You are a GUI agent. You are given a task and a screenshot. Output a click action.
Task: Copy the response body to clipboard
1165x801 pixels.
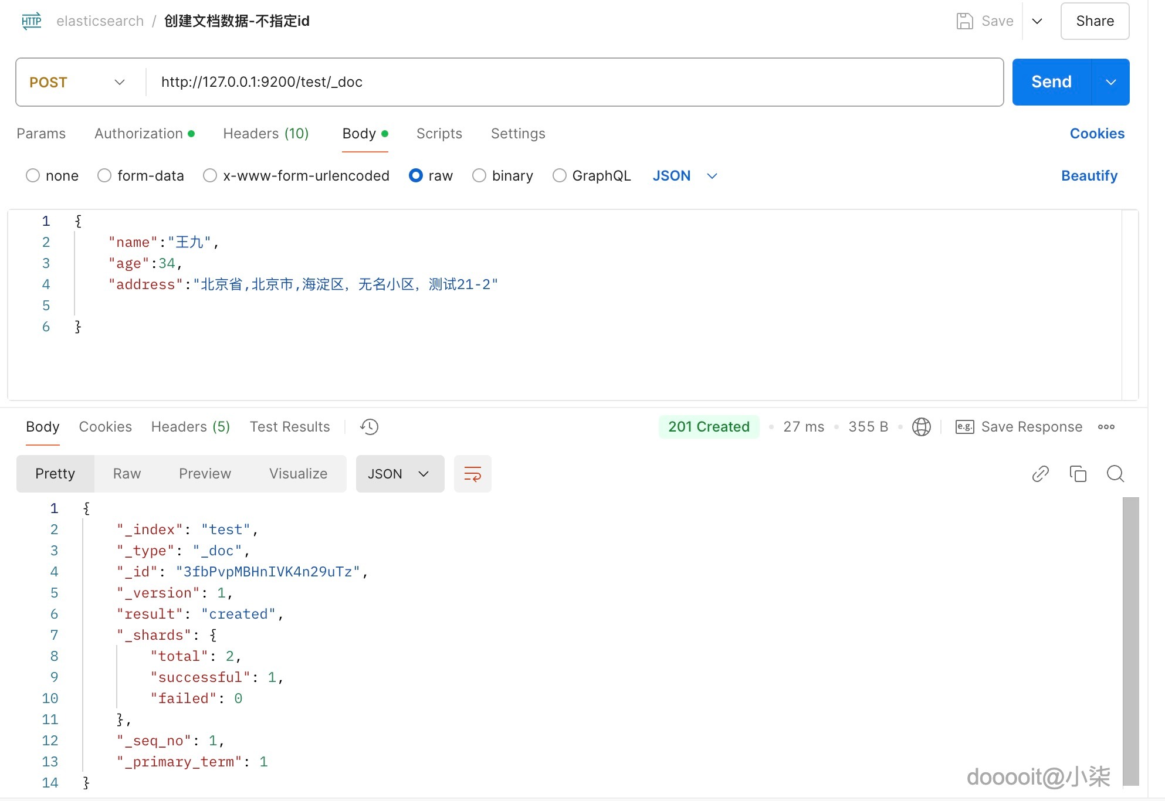tap(1078, 474)
